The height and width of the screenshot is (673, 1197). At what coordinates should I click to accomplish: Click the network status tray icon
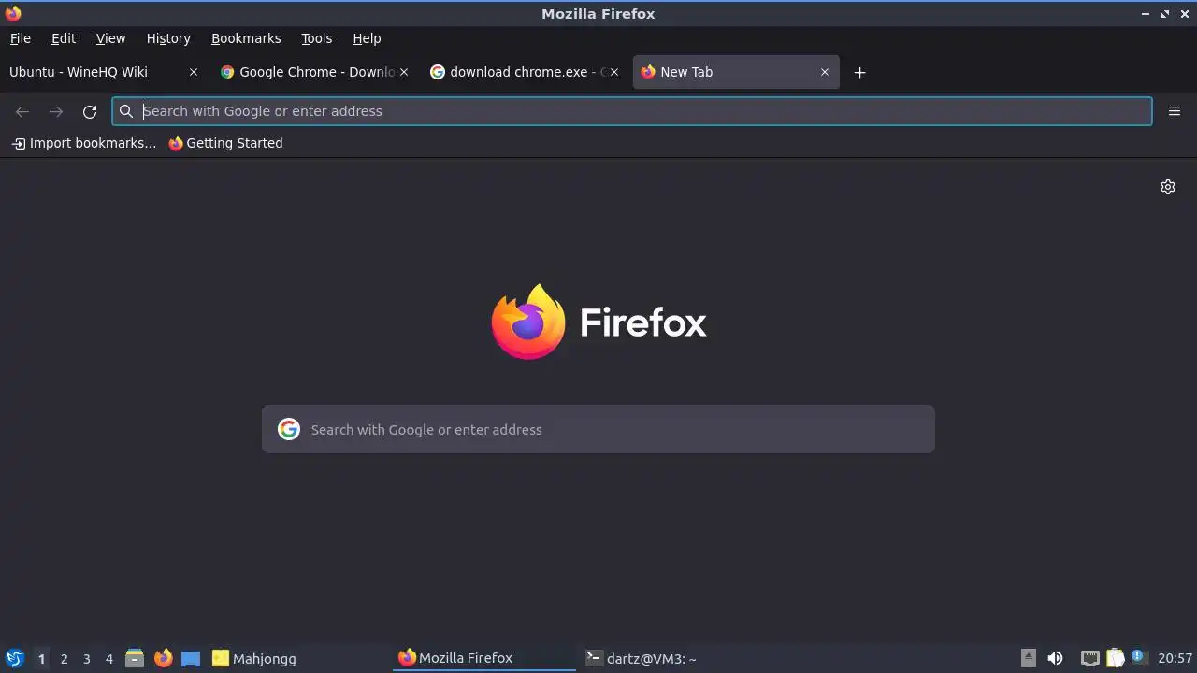pyautogui.click(x=1089, y=658)
